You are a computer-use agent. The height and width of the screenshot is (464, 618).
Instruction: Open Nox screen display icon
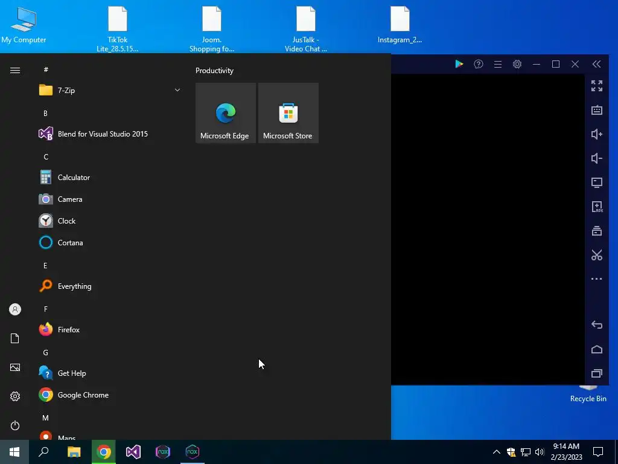pyautogui.click(x=597, y=182)
